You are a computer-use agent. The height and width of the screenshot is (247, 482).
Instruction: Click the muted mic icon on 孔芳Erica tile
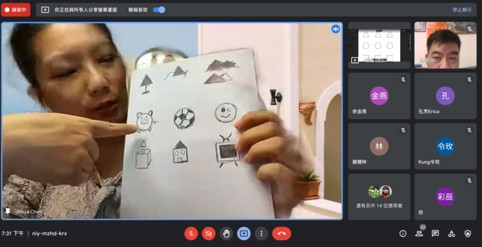[469, 80]
